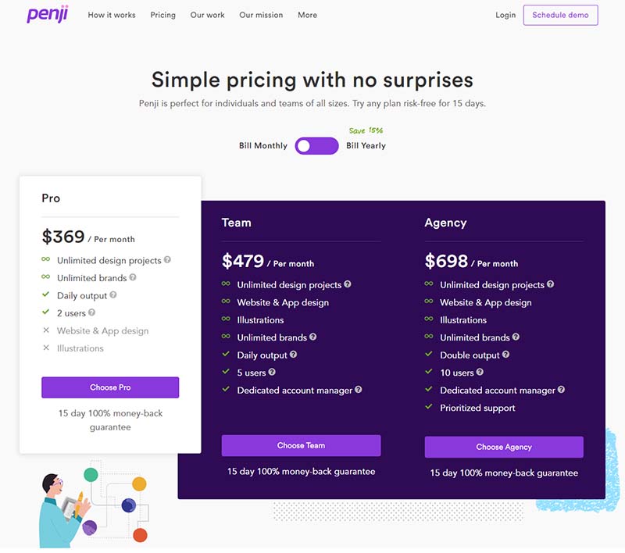Go to How it works page
625x553 pixels.
point(112,15)
